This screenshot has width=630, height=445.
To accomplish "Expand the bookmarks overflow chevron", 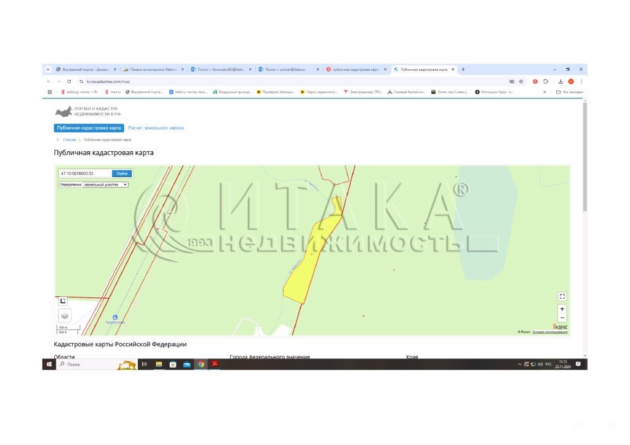I will point(545,92).
